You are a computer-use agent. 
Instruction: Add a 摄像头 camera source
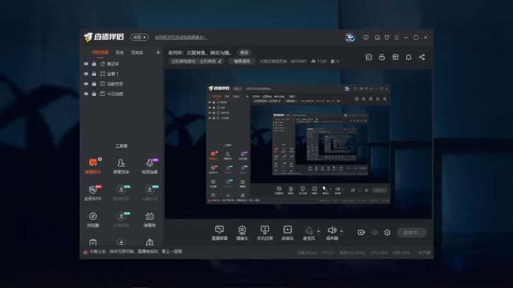pos(242,233)
